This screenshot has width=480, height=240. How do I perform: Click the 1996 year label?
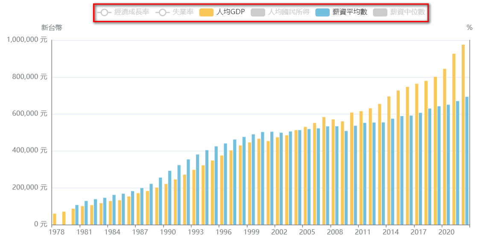[223, 232]
